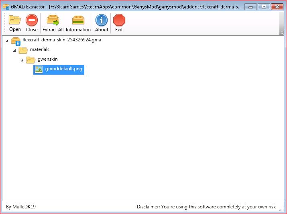Click the gwenskin folder icon
The image size is (287, 214).
coord(31,60)
